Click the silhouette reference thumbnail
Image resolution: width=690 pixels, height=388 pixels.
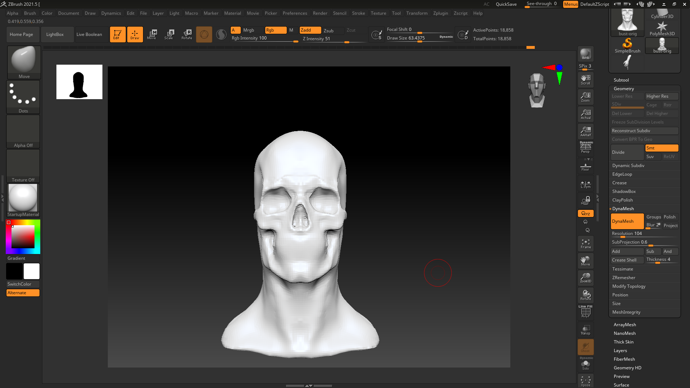[x=79, y=82]
